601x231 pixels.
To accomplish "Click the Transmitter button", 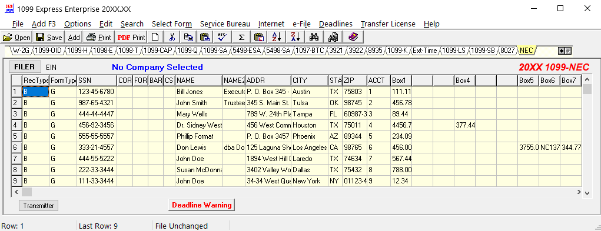I will tap(38, 205).
